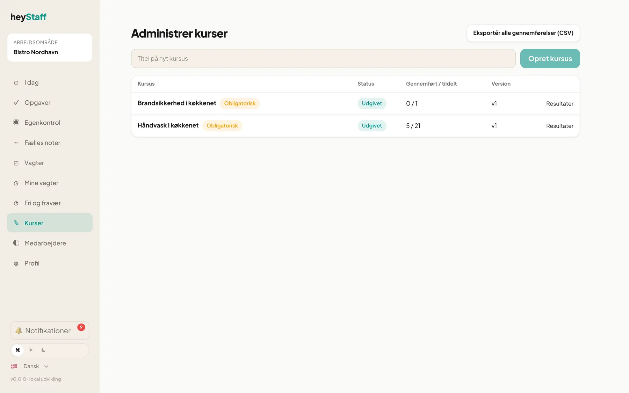The width and height of the screenshot is (629, 393).
Task: Click Obligatorisk badge on Brandsikkerhed row
Action: click(240, 103)
